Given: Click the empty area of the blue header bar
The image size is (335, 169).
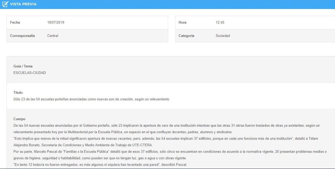Looking at the screenshot, I should tap(186, 4).
